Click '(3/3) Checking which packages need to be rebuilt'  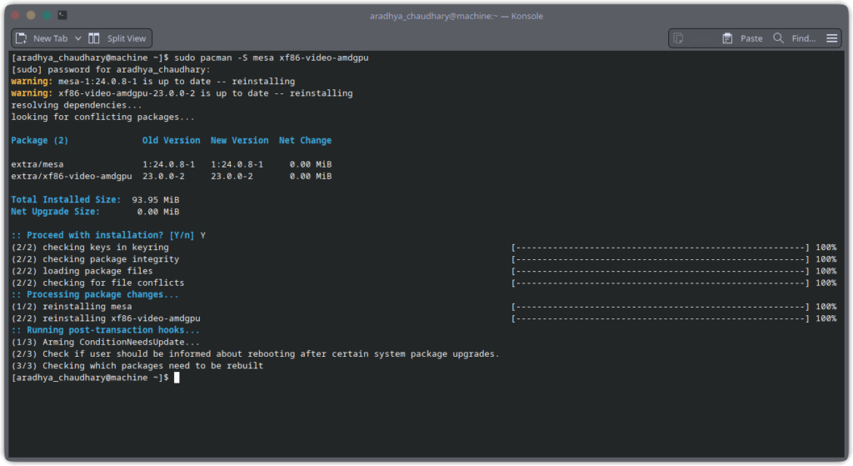tap(137, 366)
